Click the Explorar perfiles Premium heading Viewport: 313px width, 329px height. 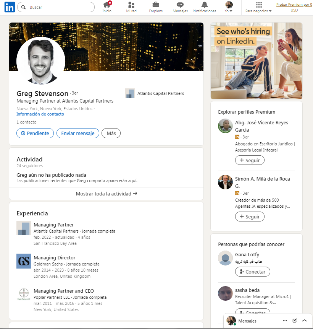(247, 112)
